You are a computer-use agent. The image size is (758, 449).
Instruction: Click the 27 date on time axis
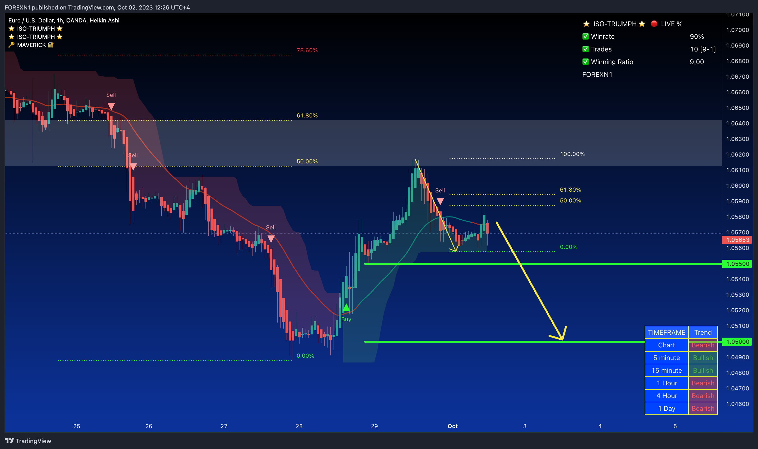point(224,426)
